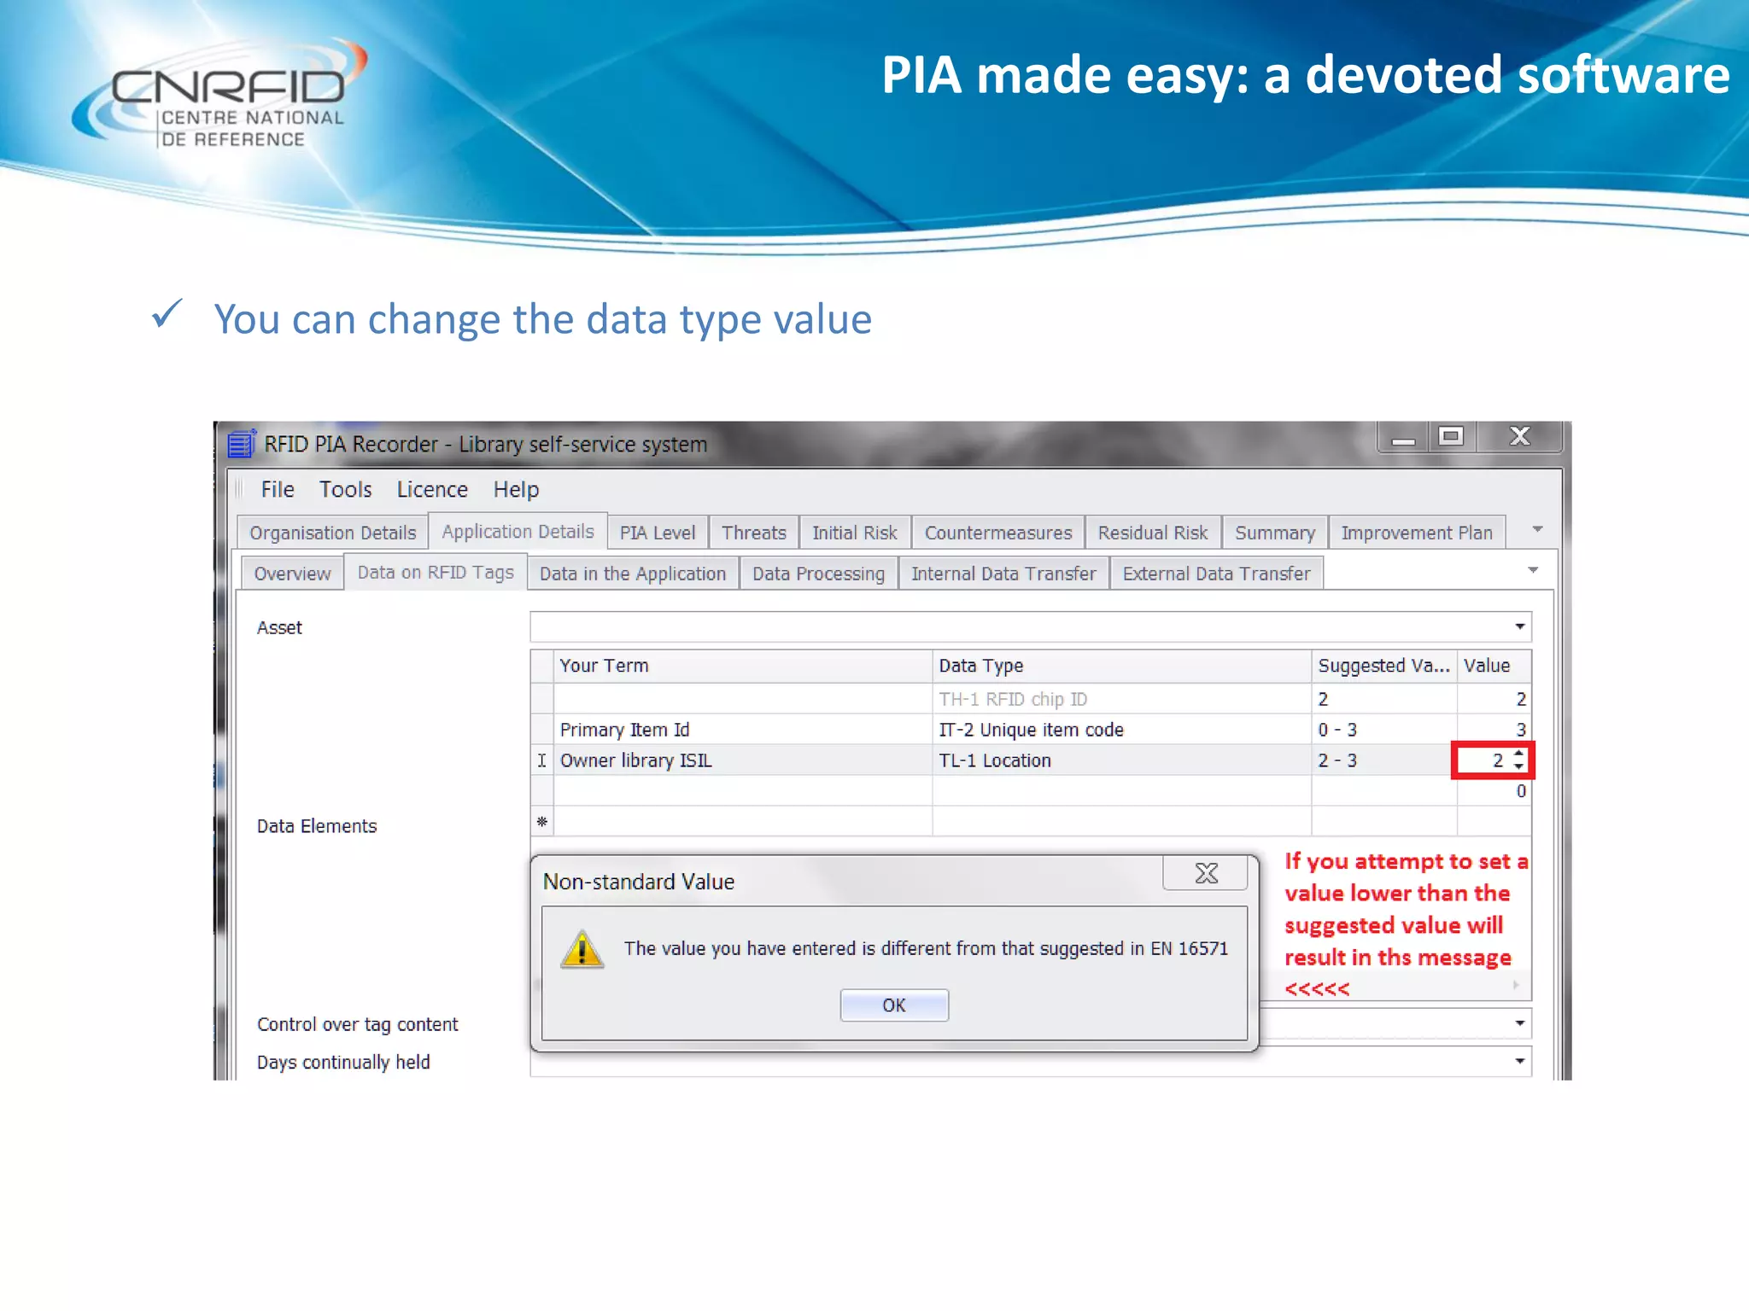Click OK in the Non-standard Value dialog
Image resolution: width=1749 pixels, height=1311 pixels.
894,1005
